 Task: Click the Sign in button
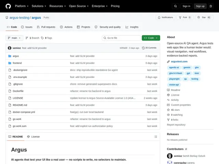186,6
